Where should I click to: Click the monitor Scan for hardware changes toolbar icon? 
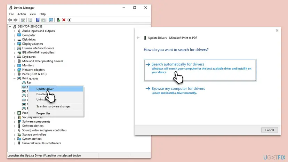pos(51,20)
